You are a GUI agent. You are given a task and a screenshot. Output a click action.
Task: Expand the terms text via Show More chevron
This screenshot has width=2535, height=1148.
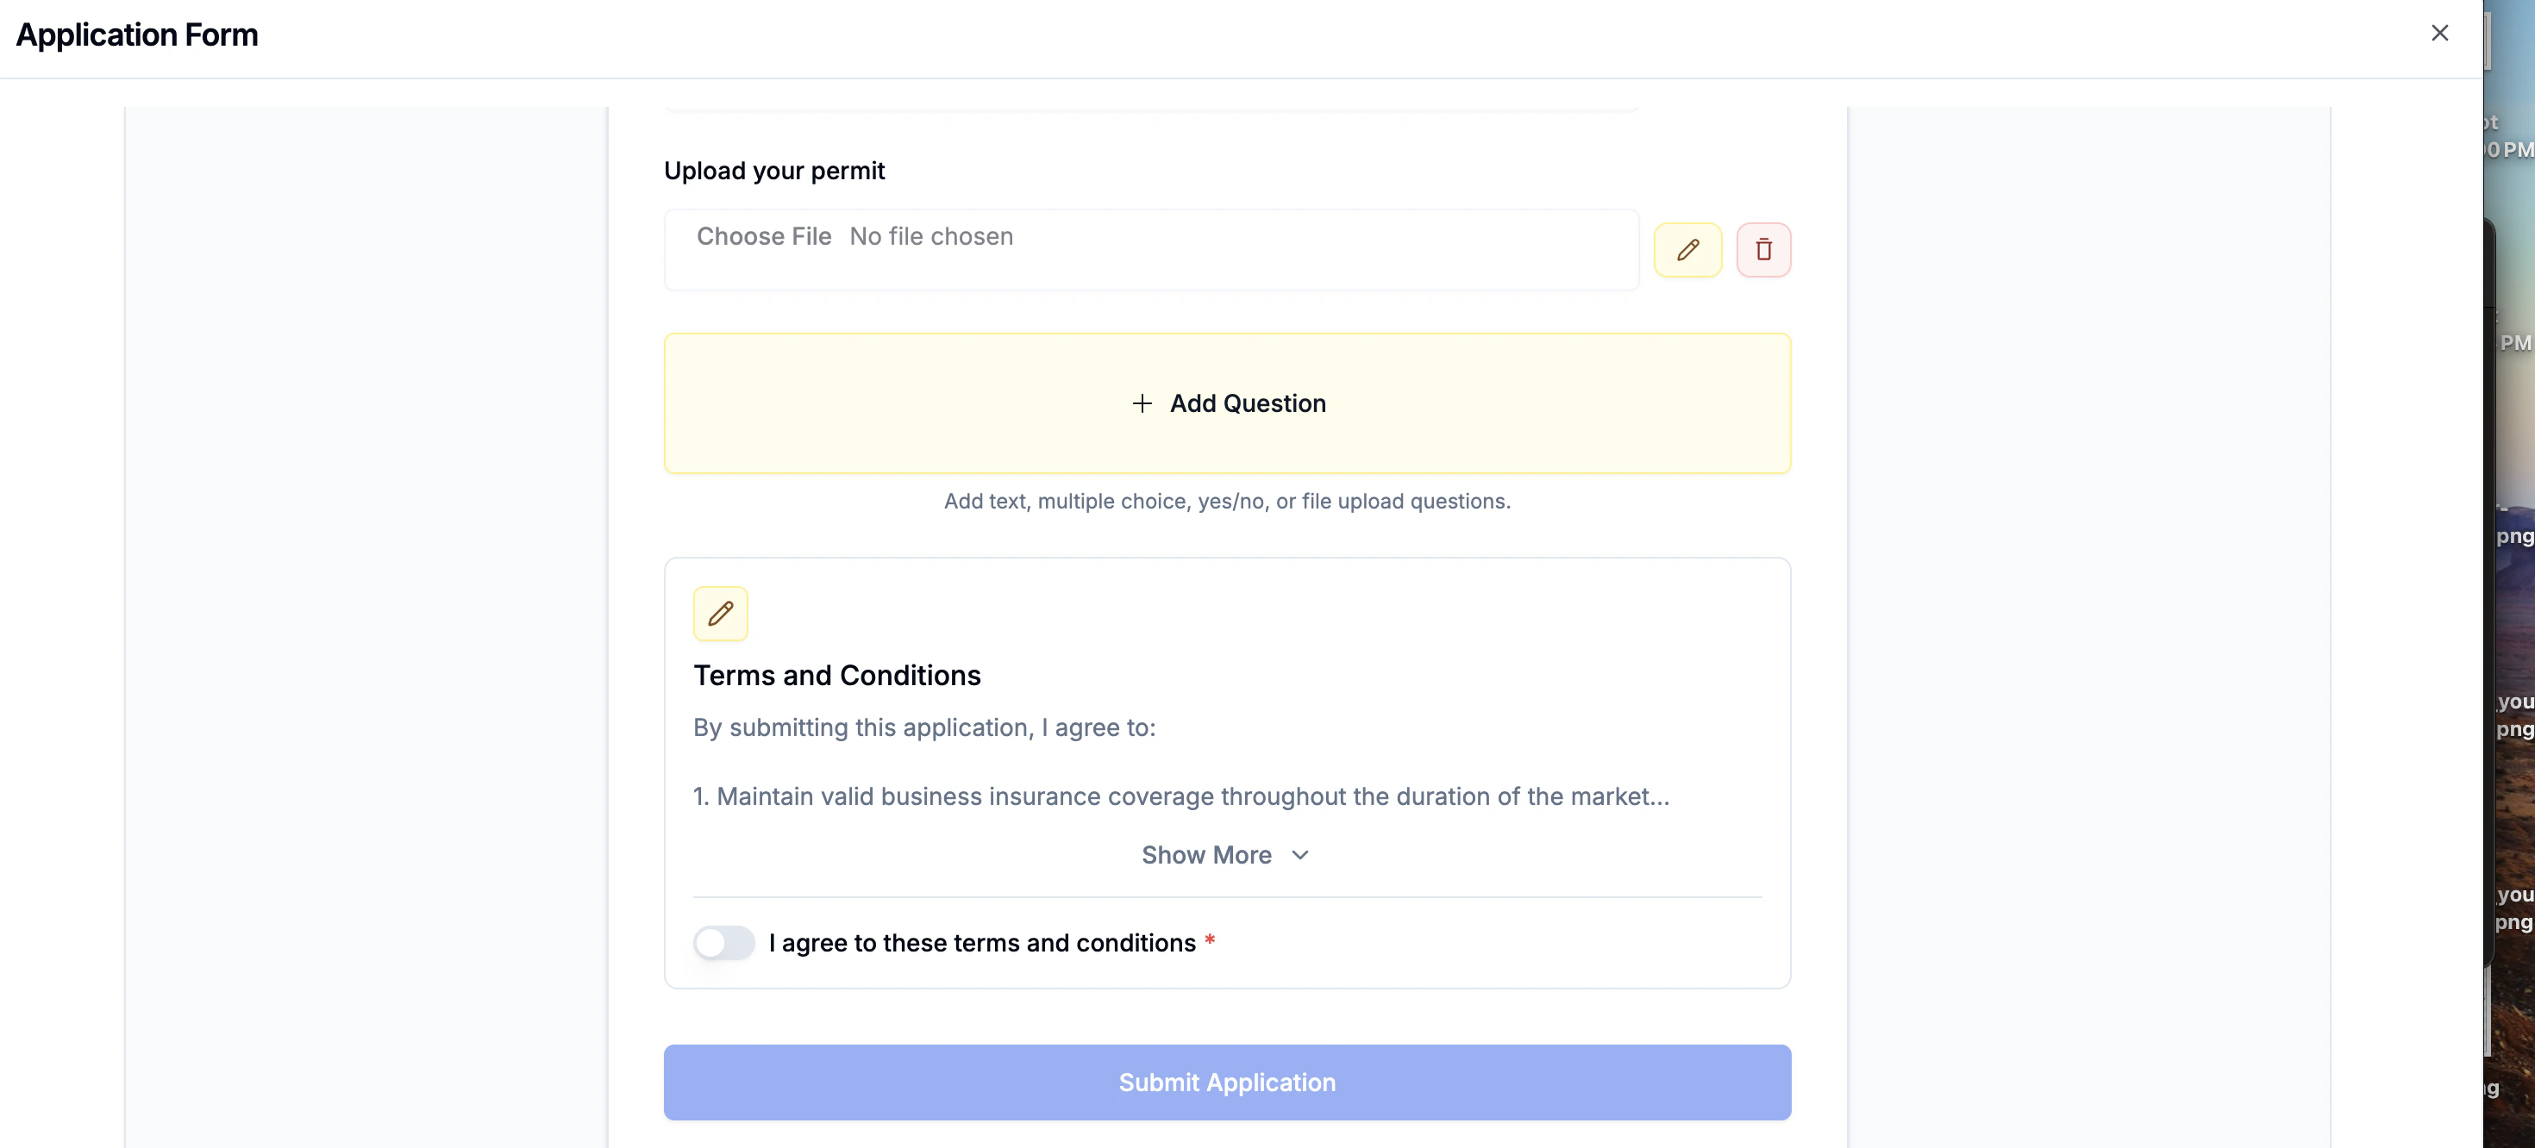pyautogui.click(x=1298, y=855)
